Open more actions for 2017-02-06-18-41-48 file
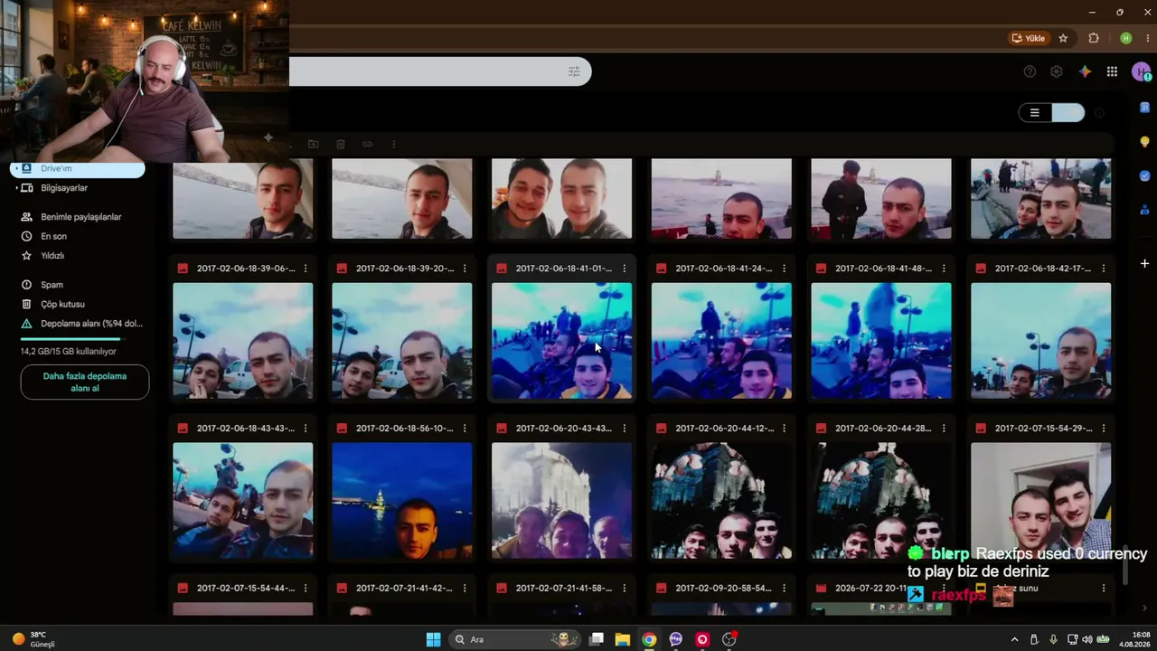This screenshot has height=651, width=1157. coord(944,269)
